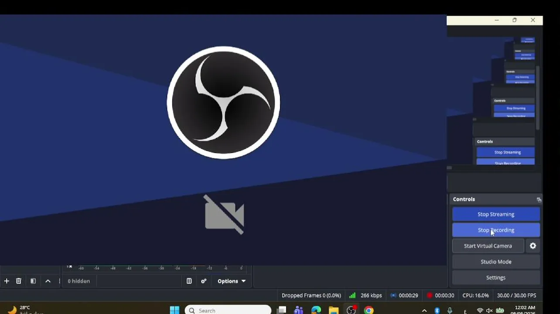This screenshot has width=560, height=314.
Task: Add a new source with the plus icon
Action: (7, 281)
